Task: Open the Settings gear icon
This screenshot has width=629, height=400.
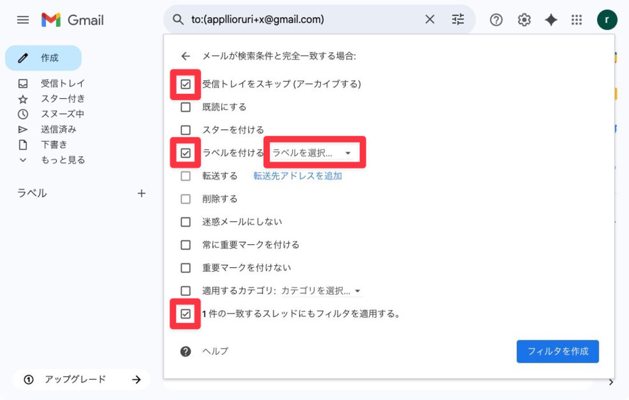Action: tap(524, 19)
